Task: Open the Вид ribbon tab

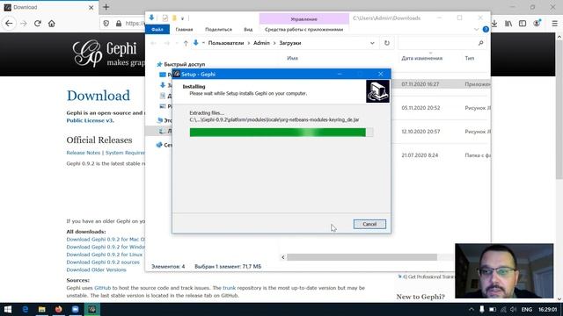Action: coord(248,29)
